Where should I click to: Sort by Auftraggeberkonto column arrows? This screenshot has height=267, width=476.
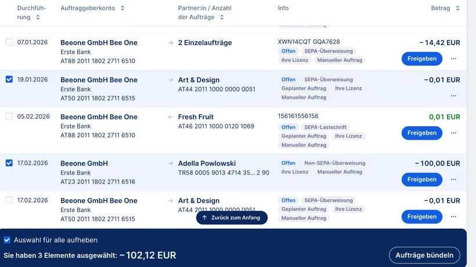122,9
